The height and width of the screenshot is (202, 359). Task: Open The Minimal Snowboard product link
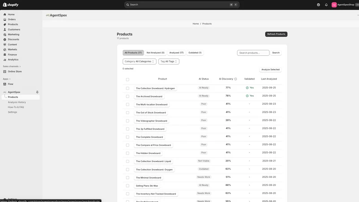[149, 178]
